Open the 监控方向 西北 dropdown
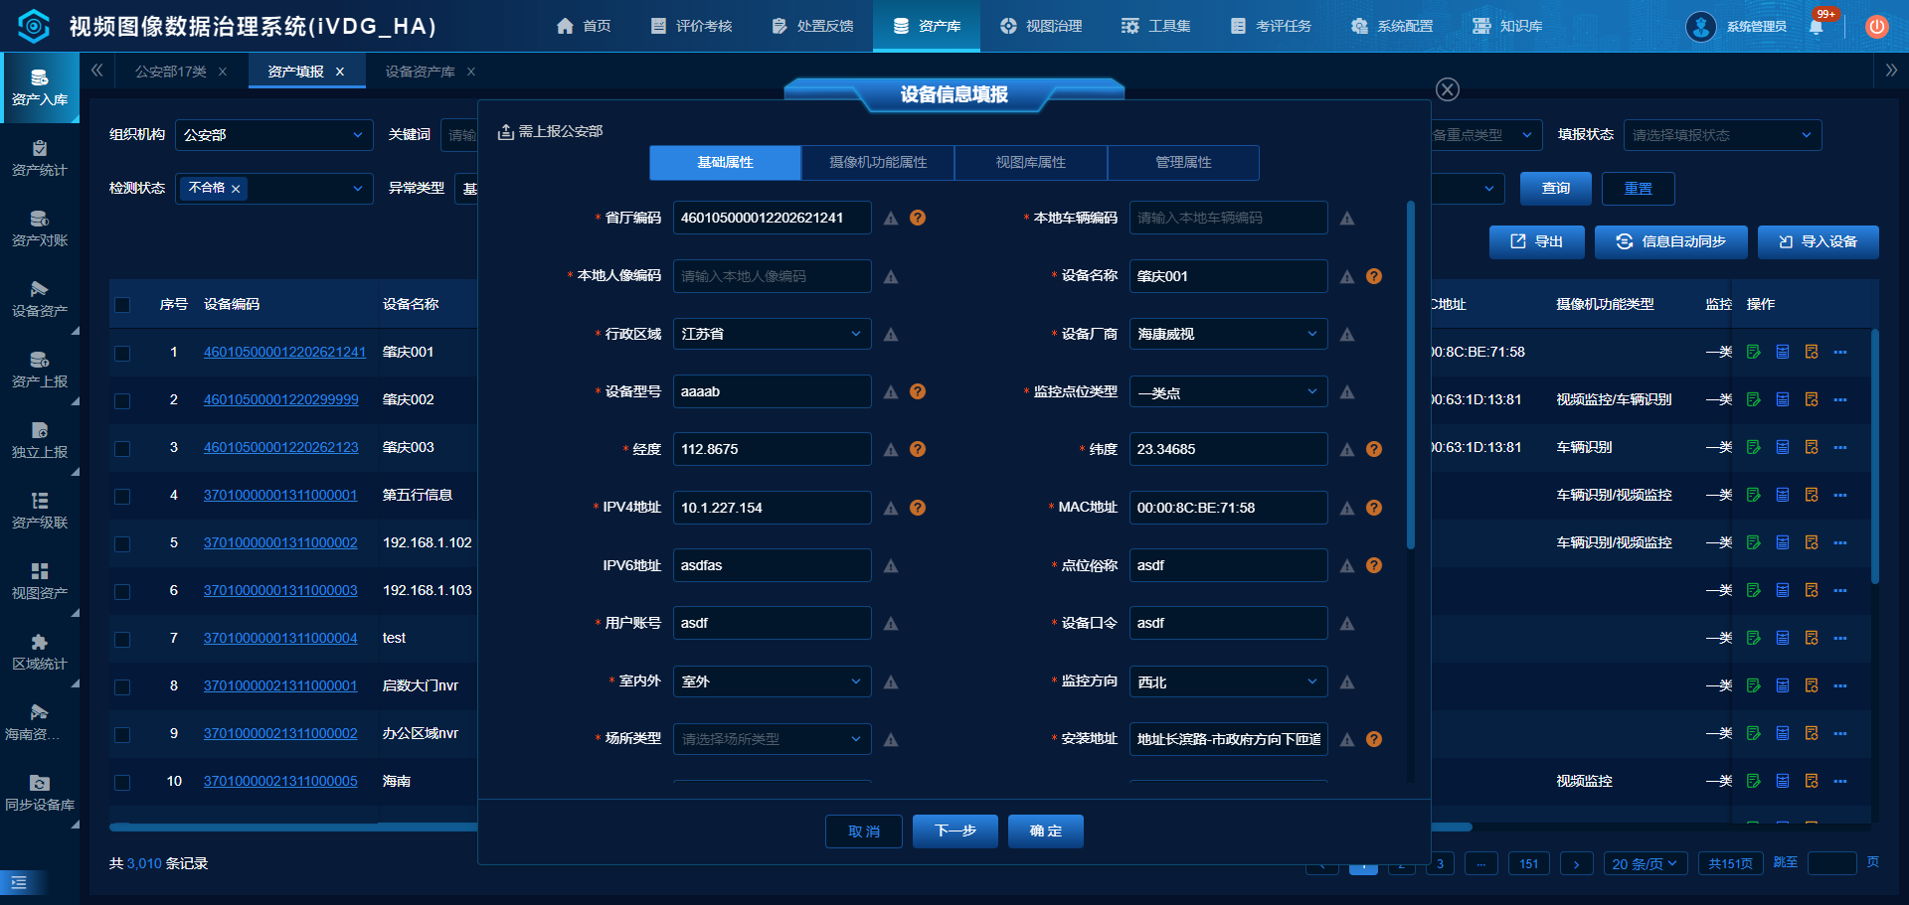This screenshot has width=1909, height=905. coord(1229,681)
